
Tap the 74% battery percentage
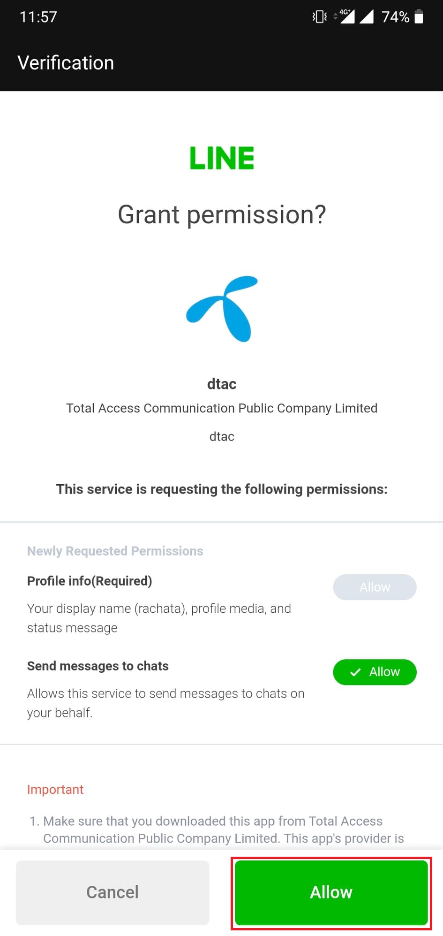point(395,17)
